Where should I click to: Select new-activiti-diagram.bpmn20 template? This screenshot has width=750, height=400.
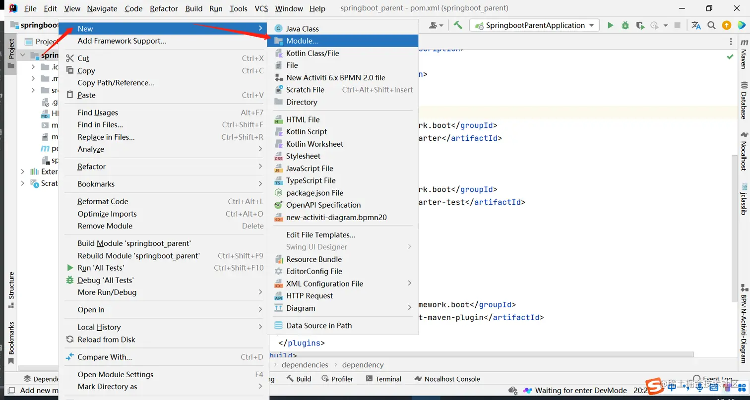pyautogui.click(x=343, y=217)
